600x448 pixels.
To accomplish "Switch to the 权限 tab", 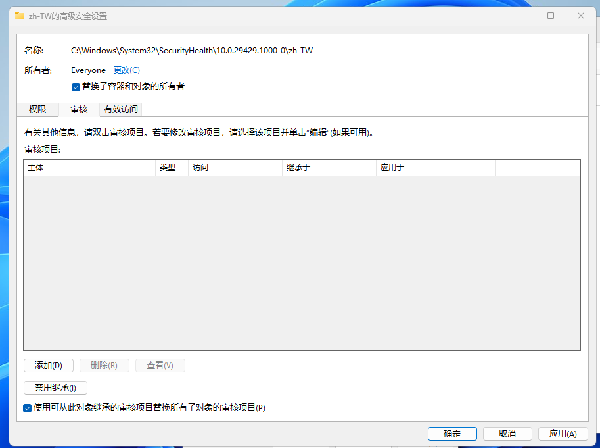I will 37,110.
